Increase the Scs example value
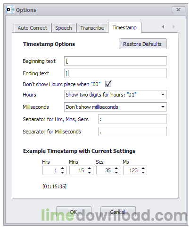The image size is (191, 230). point(116,168)
